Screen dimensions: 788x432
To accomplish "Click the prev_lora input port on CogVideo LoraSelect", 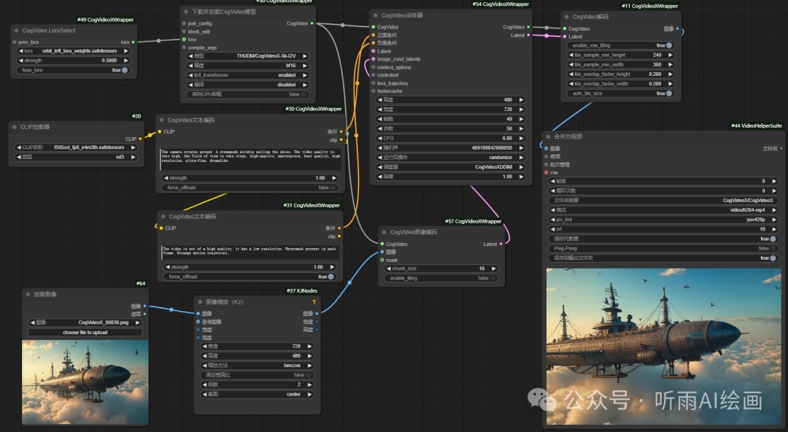I will point(15,42).
